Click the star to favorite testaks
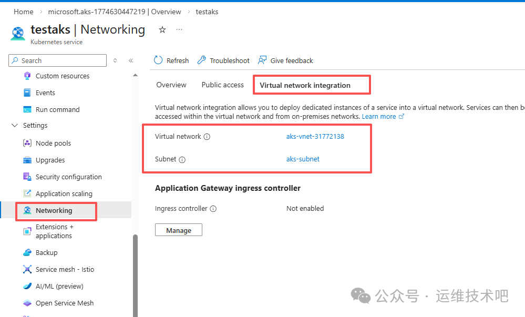 (162, 30)
